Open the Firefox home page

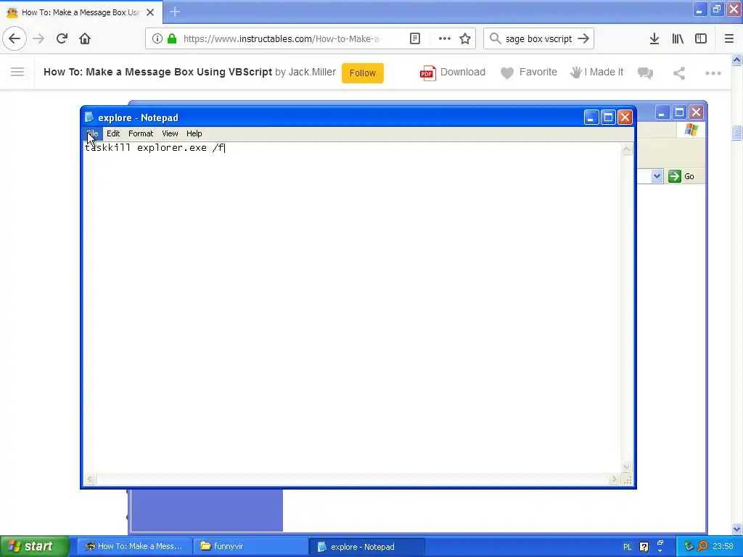[85, 38]
